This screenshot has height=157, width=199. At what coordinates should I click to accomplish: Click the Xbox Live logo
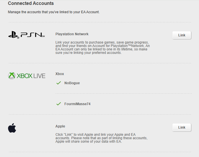(x=27, y=76)
